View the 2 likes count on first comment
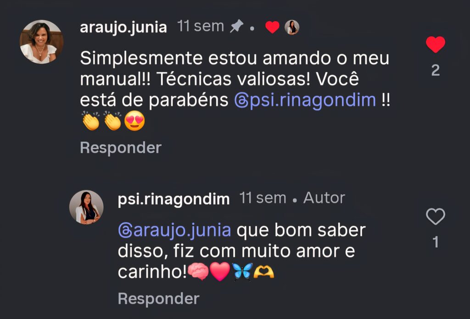Image resolution: width=470 pixels, height=319 pixels. (x=435, y=70)
